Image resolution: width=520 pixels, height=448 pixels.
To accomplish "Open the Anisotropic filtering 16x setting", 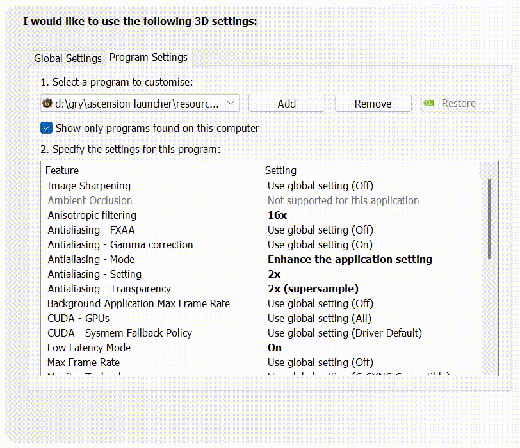I will [x=277, y=215].
